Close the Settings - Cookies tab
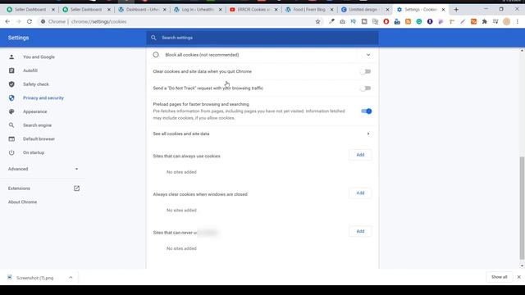The height and width of the screenshot is (295, 525). coord(443,10)
